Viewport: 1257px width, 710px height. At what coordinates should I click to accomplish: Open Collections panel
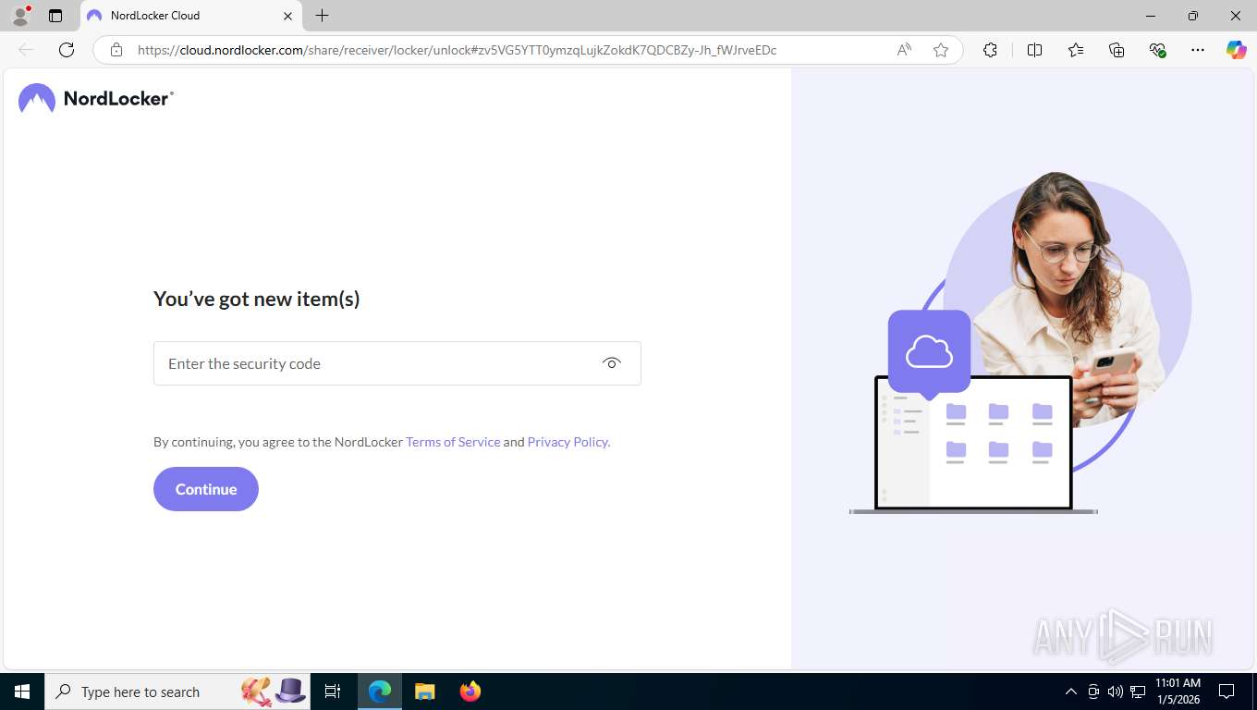[x=1117, y=50]
